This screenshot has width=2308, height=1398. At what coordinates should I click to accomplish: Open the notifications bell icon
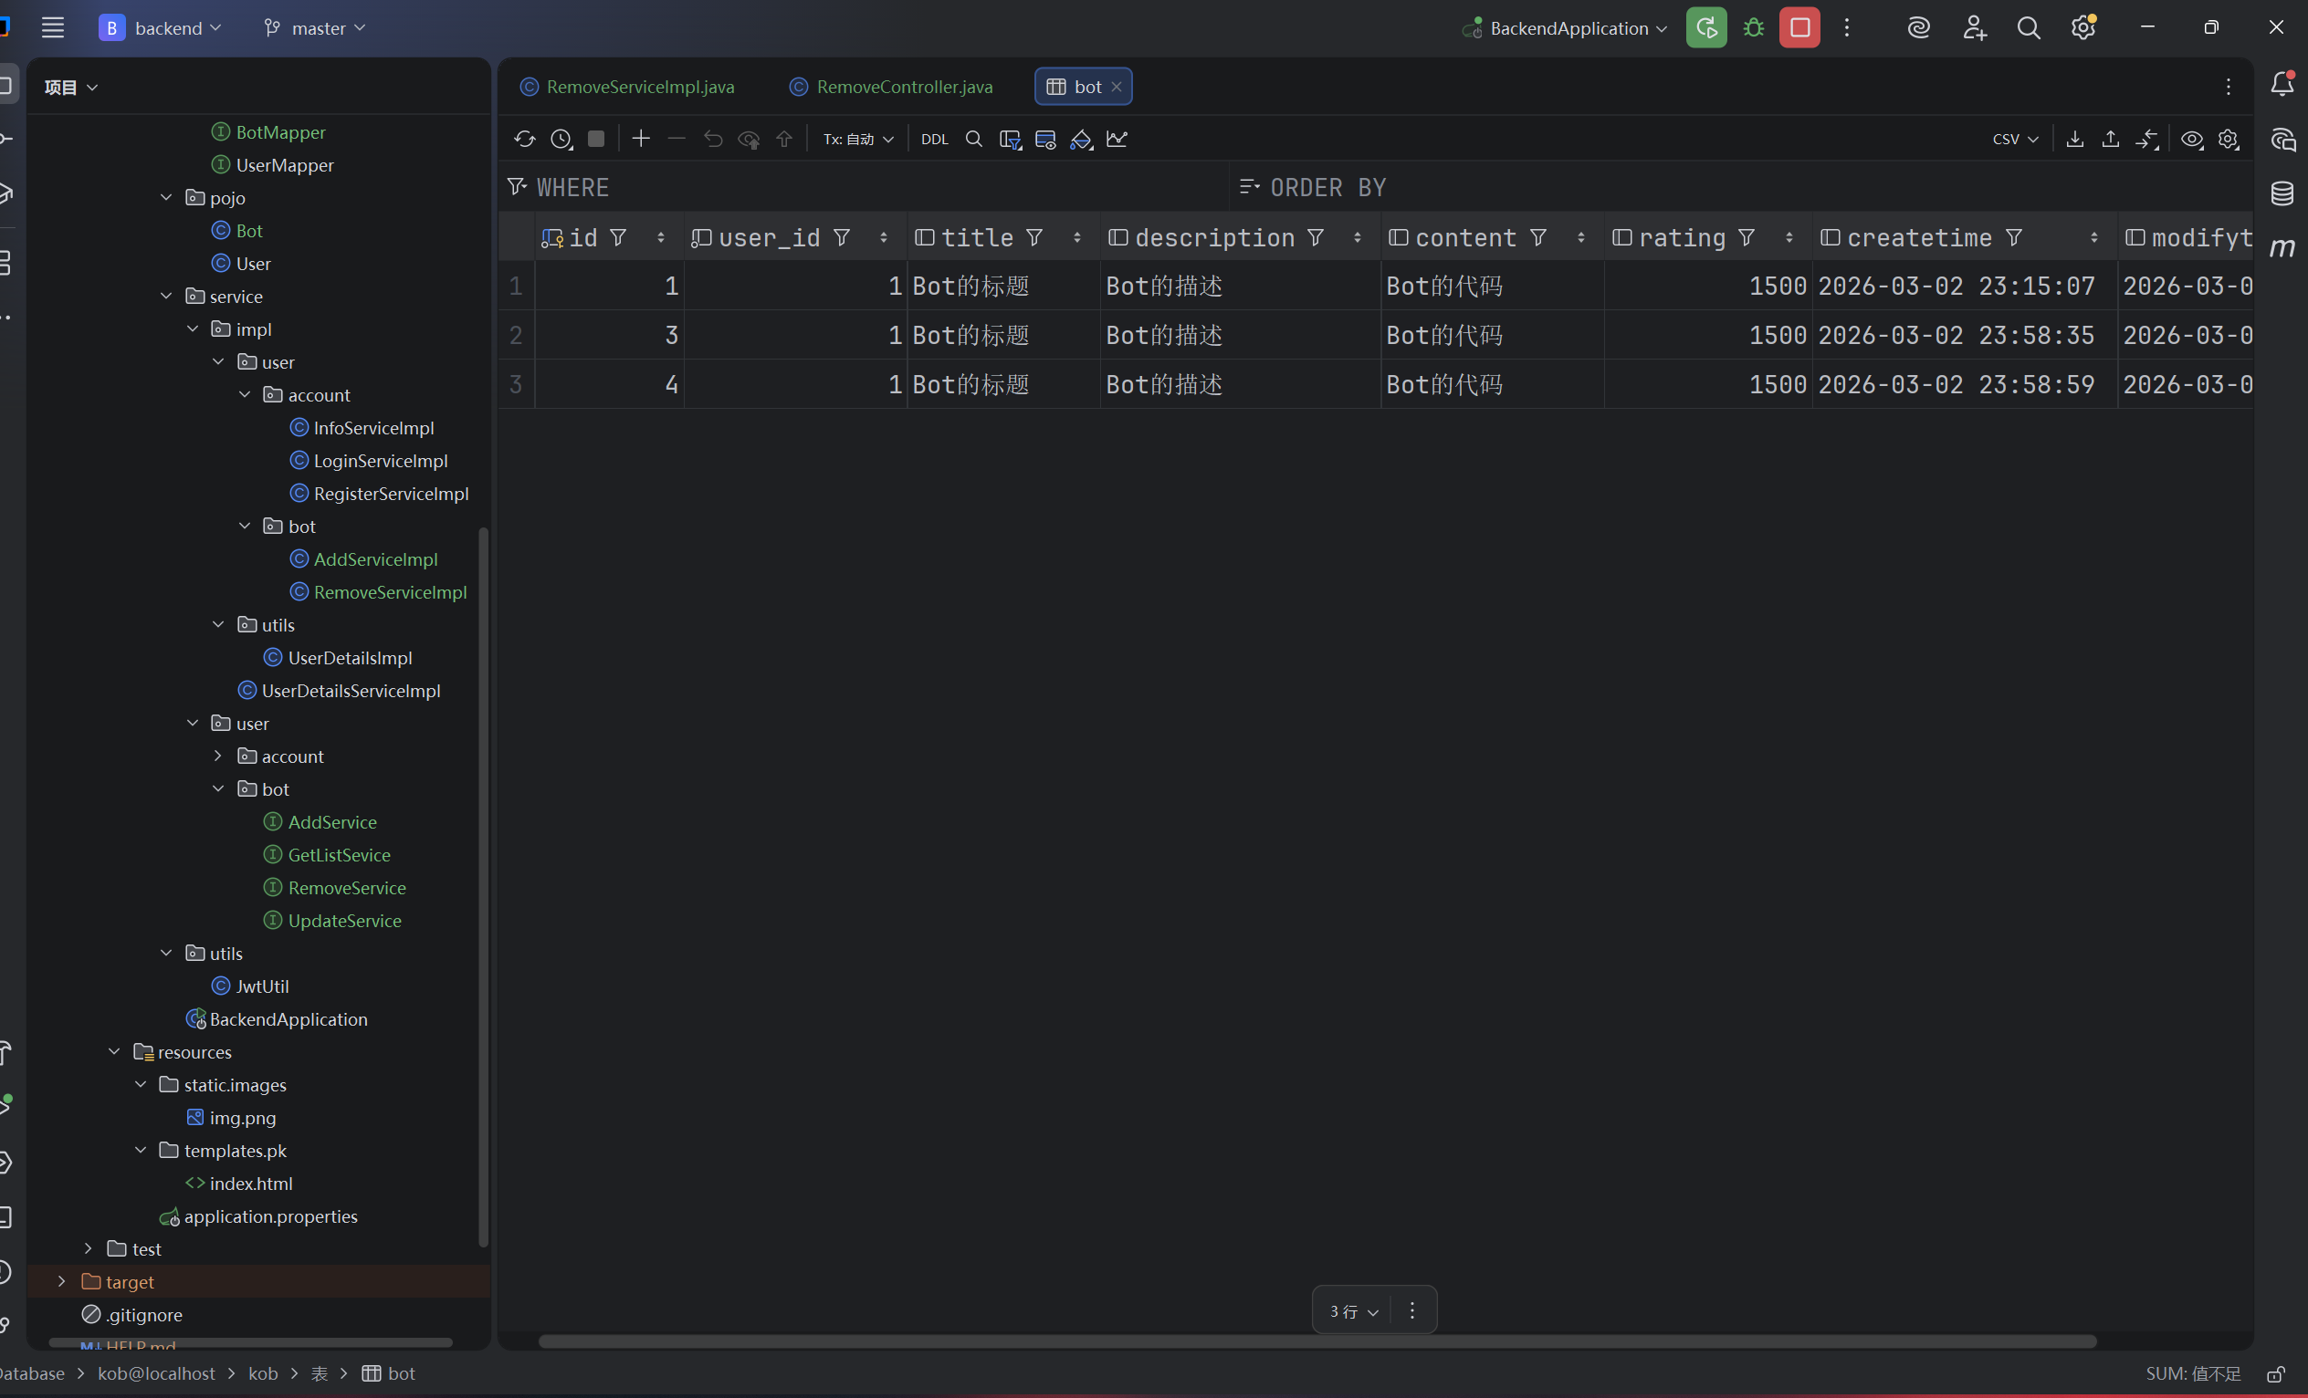coord(2282,84)
